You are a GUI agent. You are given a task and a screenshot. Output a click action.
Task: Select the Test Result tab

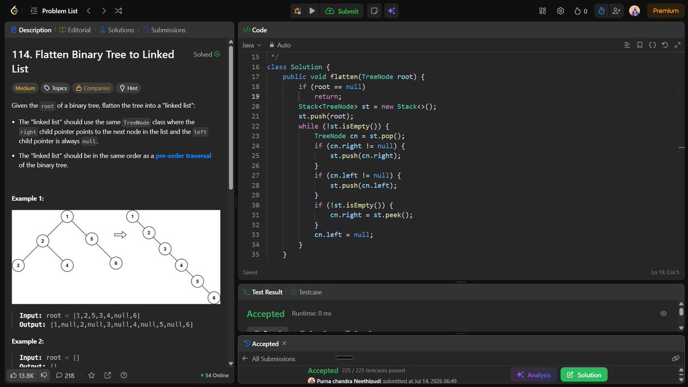point(263,292)
